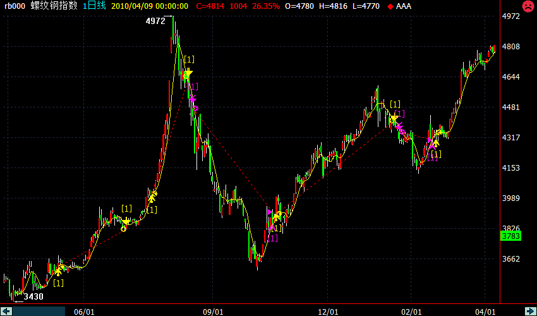Click the rb000 symbol code
Screen dimensions: 537x316
[x=15, y=6]
